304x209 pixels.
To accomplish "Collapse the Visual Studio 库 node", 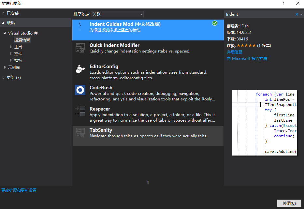I will pyautogui.click(x=5, y=33).
